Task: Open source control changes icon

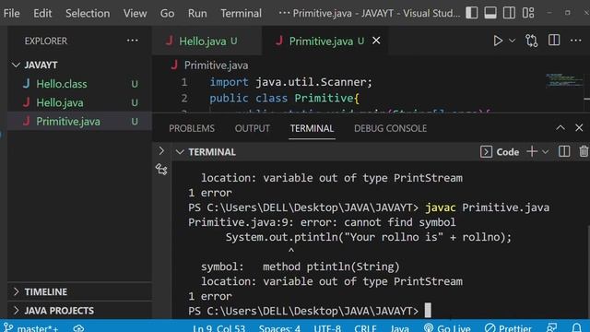Action: point(531,41)
